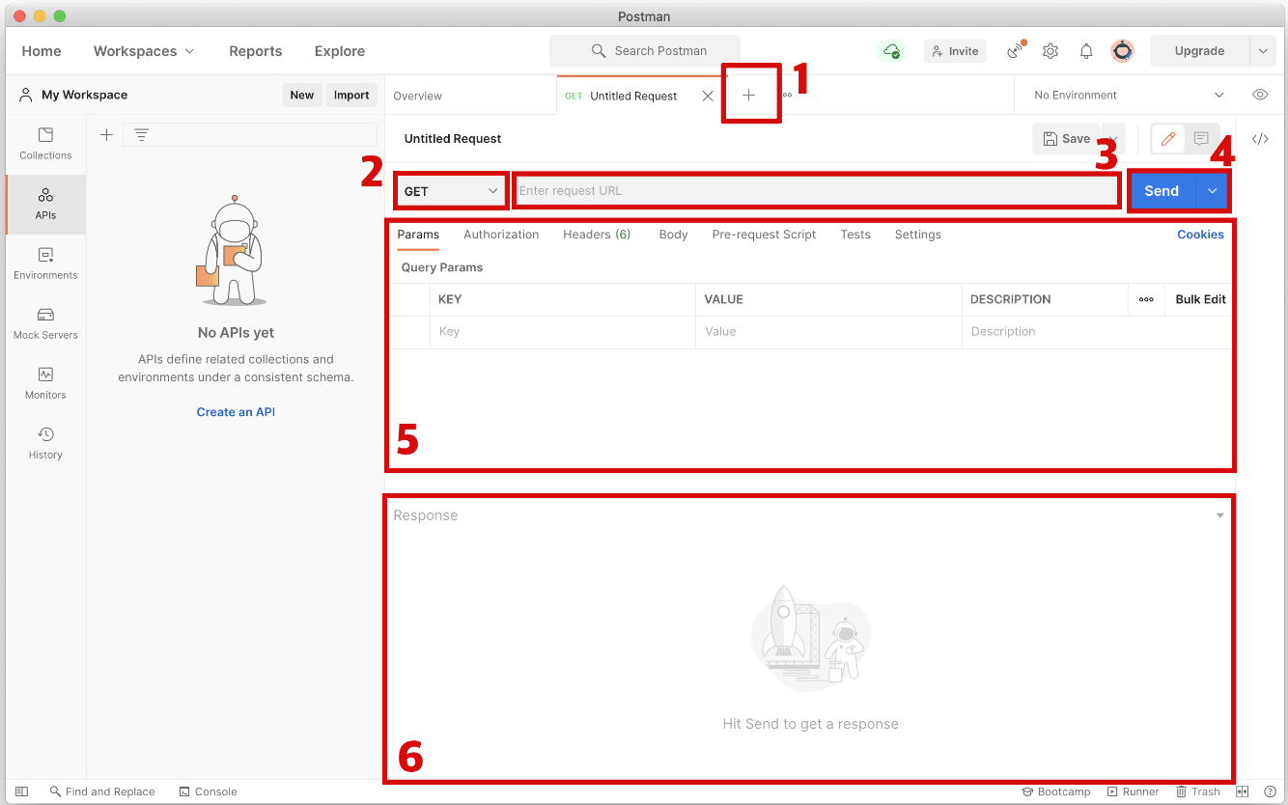Go to the Home menu

[x=42, y=51]
